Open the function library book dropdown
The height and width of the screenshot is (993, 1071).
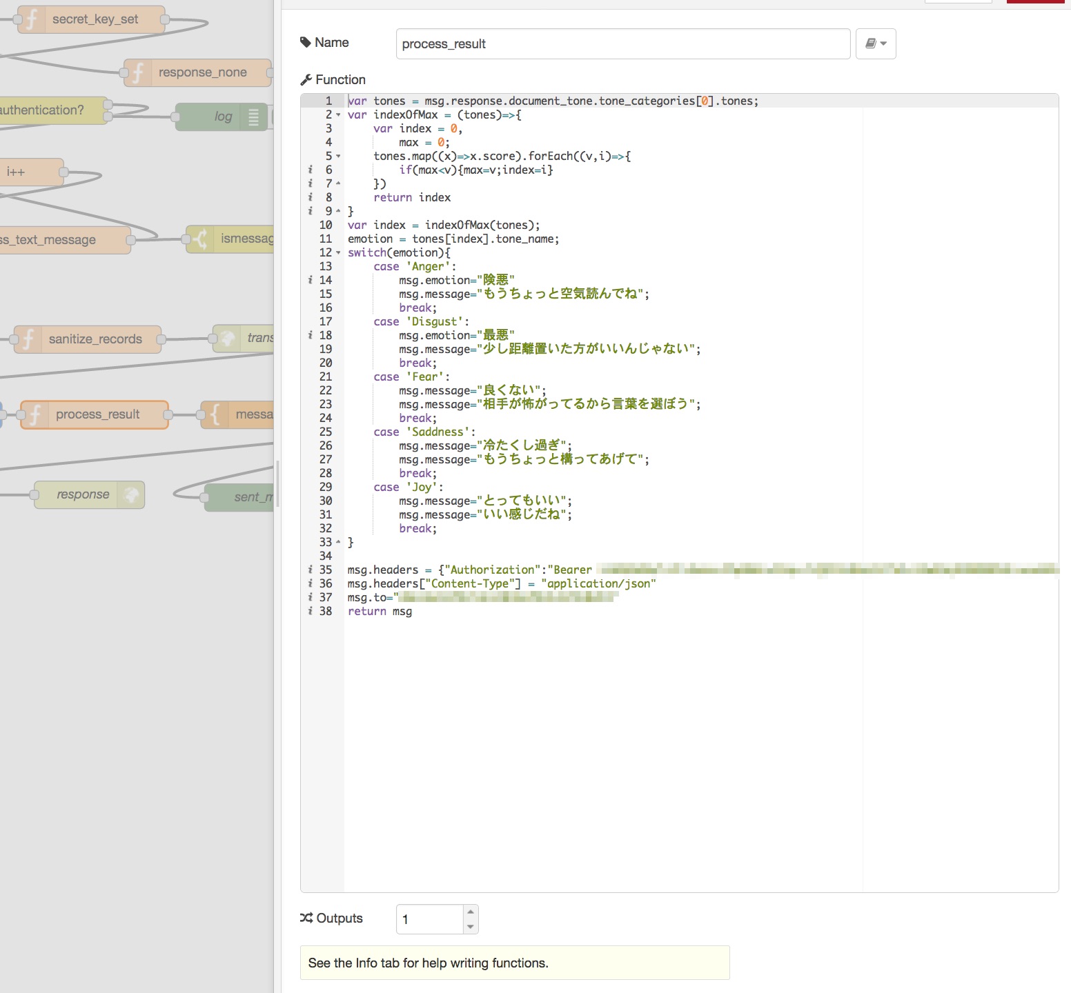click(x=876, y=43)
